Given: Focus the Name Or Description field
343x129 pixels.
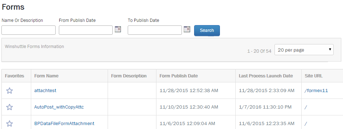Looking at the screenshot, I should click(28, 30).
